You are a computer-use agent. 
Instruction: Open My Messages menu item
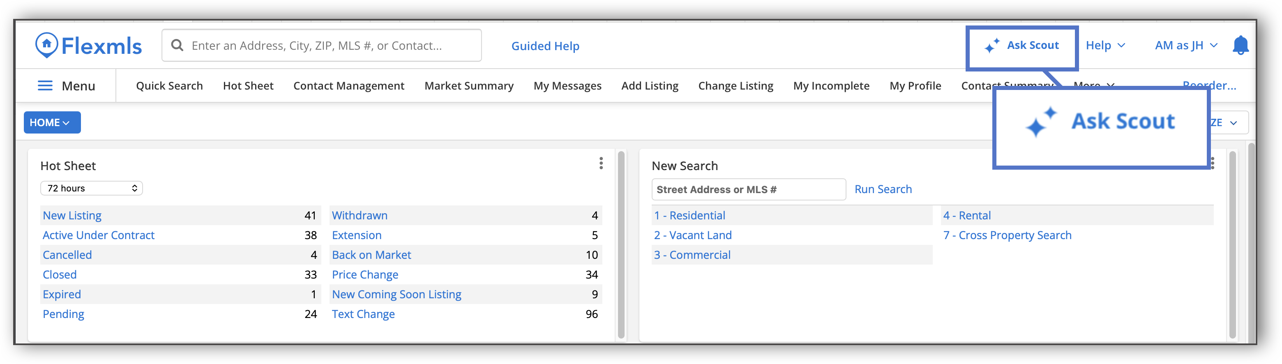pos(567,85)
